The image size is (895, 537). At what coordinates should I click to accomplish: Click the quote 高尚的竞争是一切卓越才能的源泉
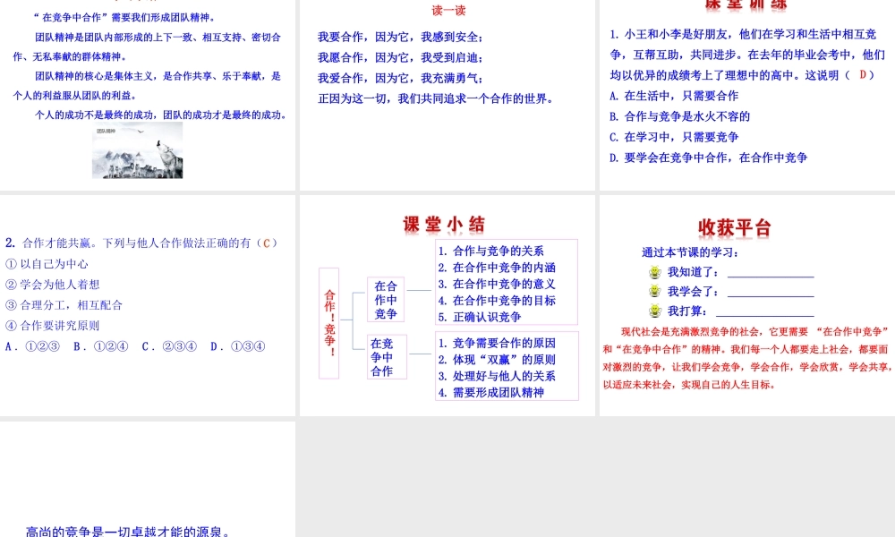pyautogui.click(x=128, y=532)
